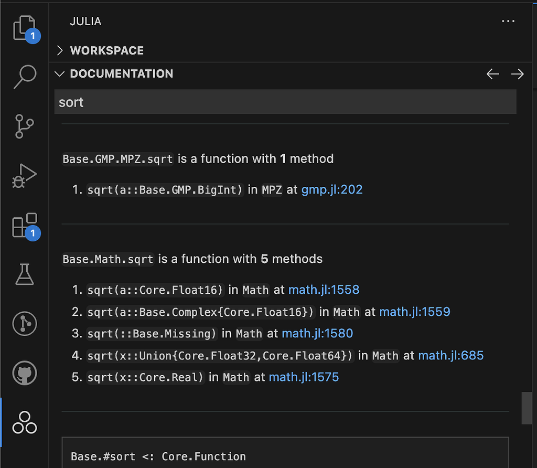The height and width of the screenshot is (468, 537).
Task: Open math.jl:1575 for Core.Real sqrt
Action: [x=303, y=377]
